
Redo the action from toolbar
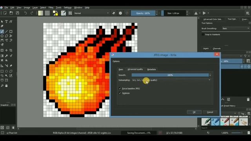click(x=32, y=13)
